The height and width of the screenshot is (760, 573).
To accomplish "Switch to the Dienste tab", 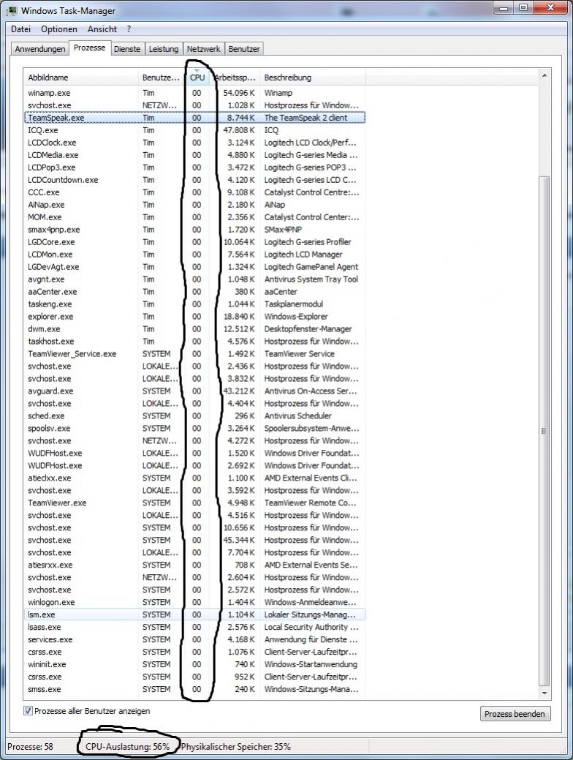I will tap(127, 49).
